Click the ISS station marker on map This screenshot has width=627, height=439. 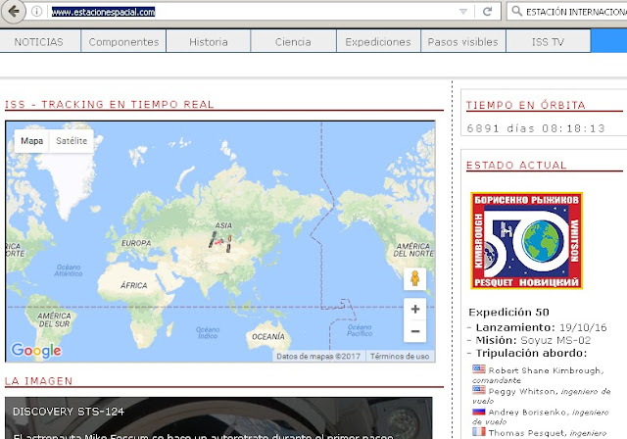(220, 241)
